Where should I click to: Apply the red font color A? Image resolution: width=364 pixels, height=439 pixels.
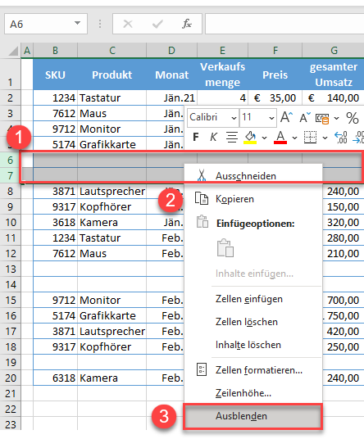coord(280,138)
